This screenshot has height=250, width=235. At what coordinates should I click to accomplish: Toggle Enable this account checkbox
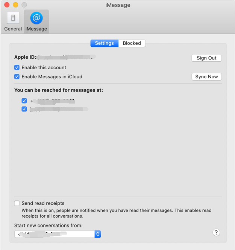point(17,67)
